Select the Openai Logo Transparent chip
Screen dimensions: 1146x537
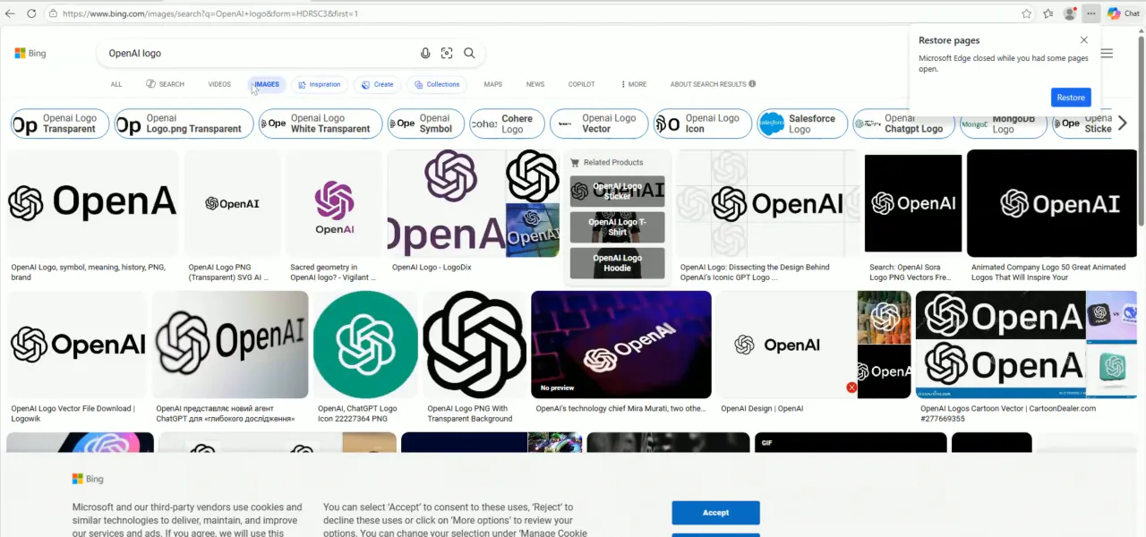(x=60, y=124)
